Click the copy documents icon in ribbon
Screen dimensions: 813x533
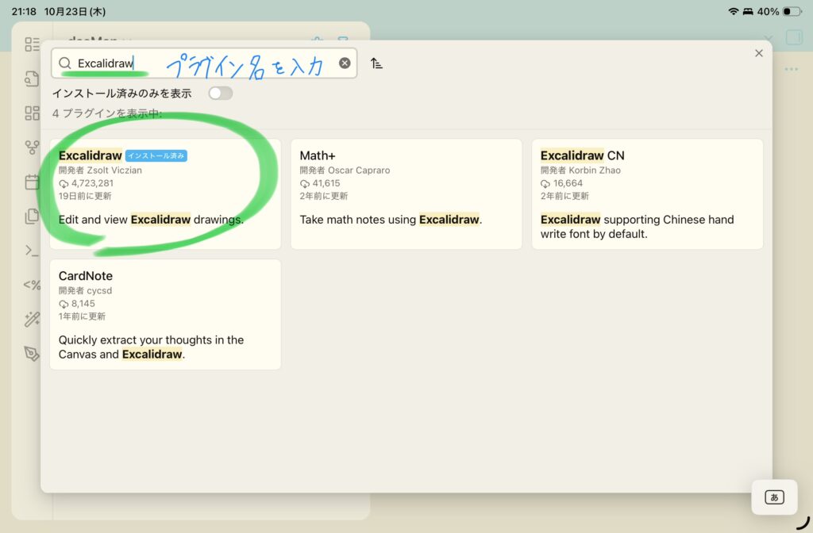(32, 217)
